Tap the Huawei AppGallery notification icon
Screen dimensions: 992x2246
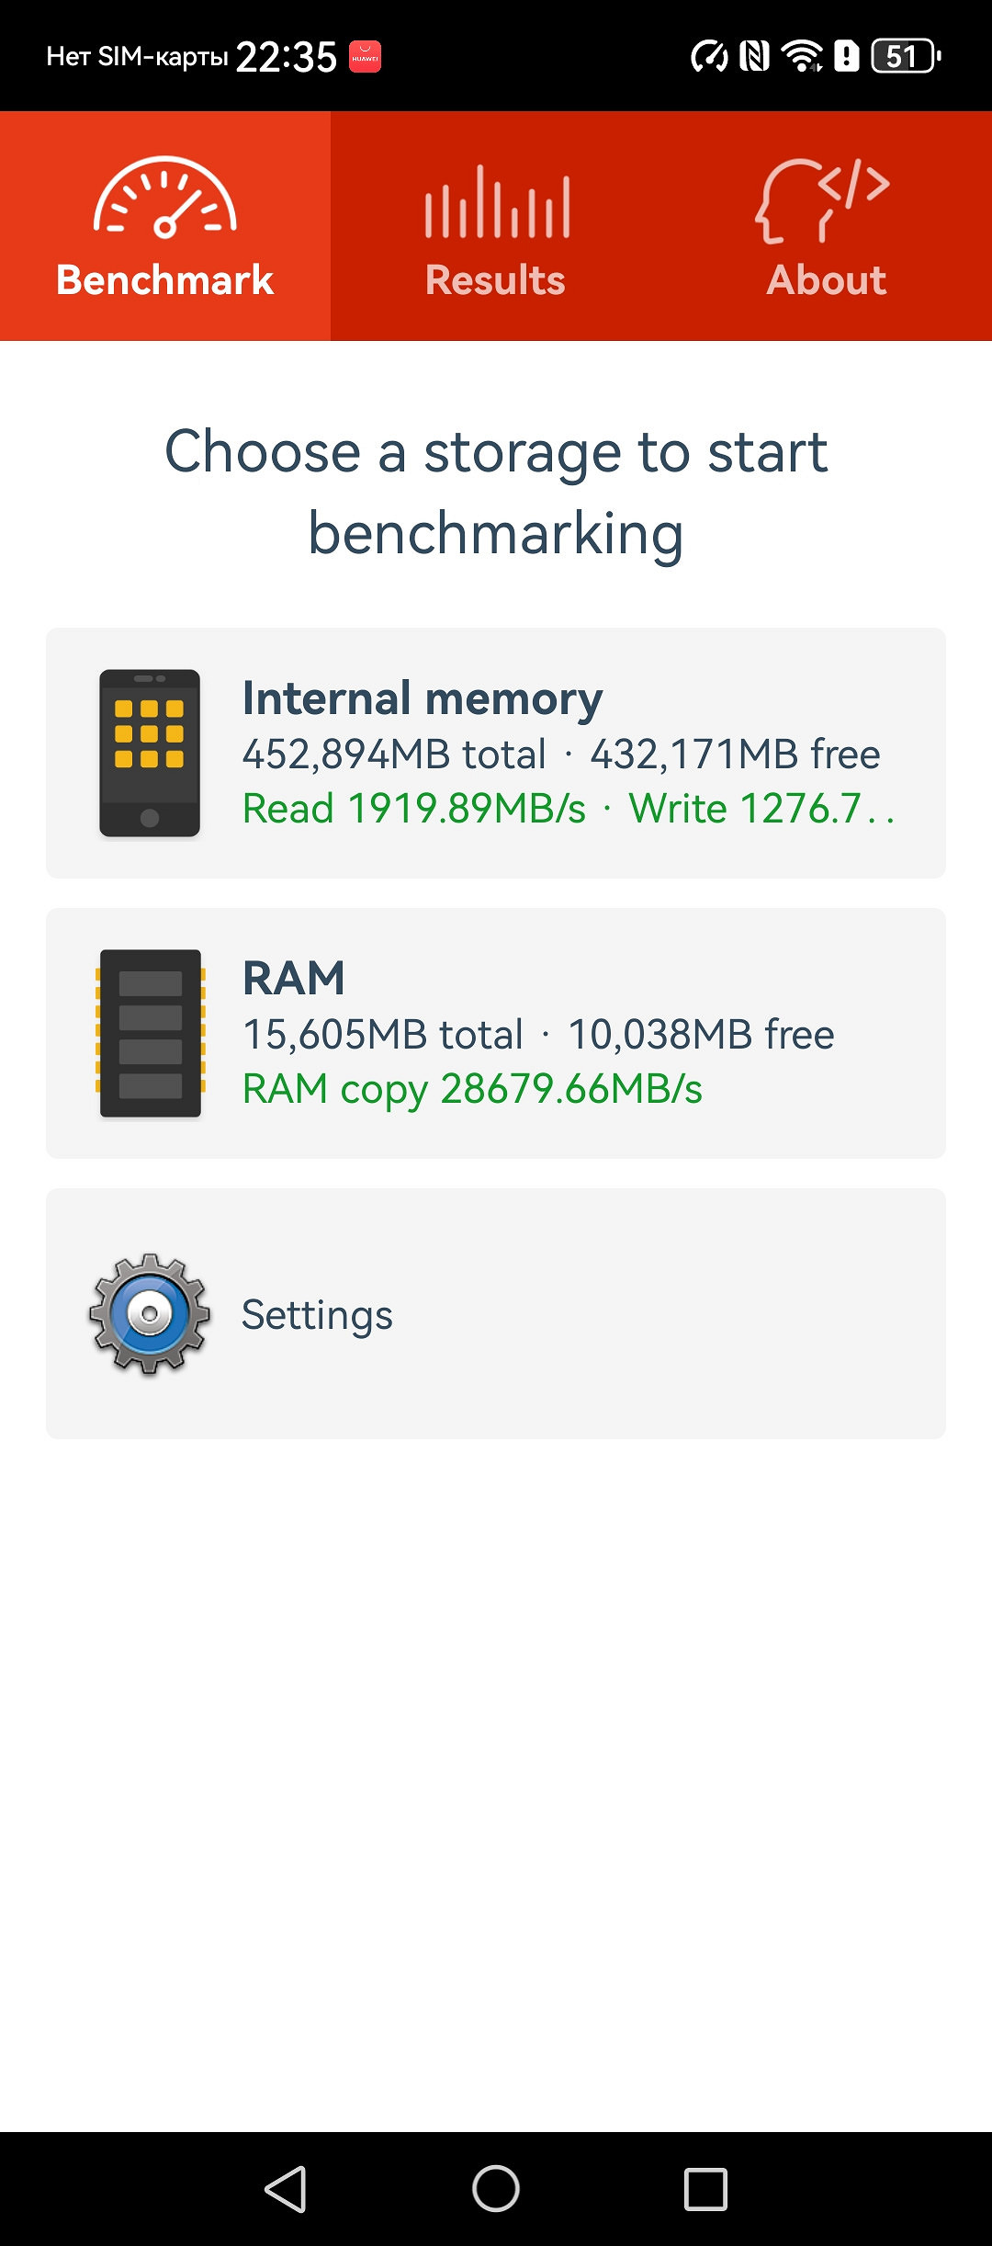point(366,57)
